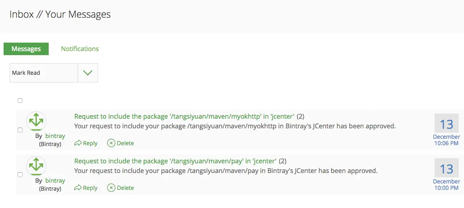Toggle the select-all messages checkbox
The height and width of the screenshot is (208, 464).
[20, 101]
